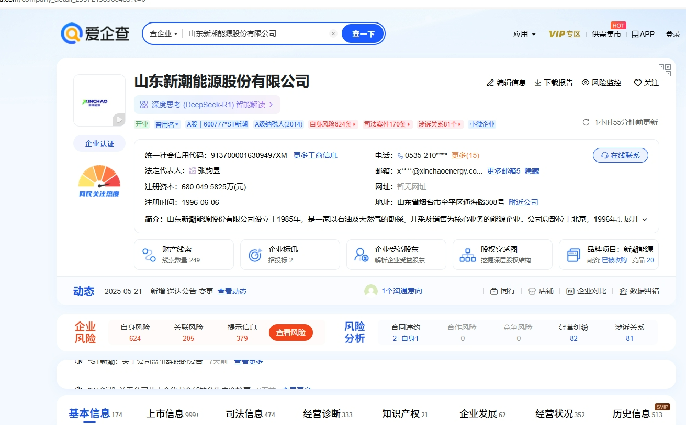Image resolution: width=686 pixels, height=425 pixels.
Task: Click the 同行 briefcase icon
Action: tap(494, 291)
